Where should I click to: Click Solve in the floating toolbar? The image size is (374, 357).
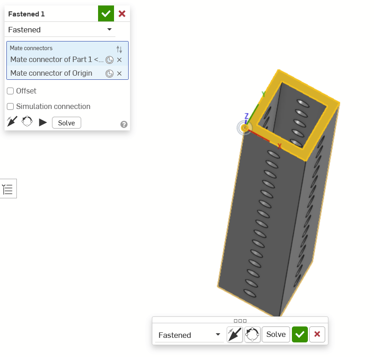tap(276, 334)
